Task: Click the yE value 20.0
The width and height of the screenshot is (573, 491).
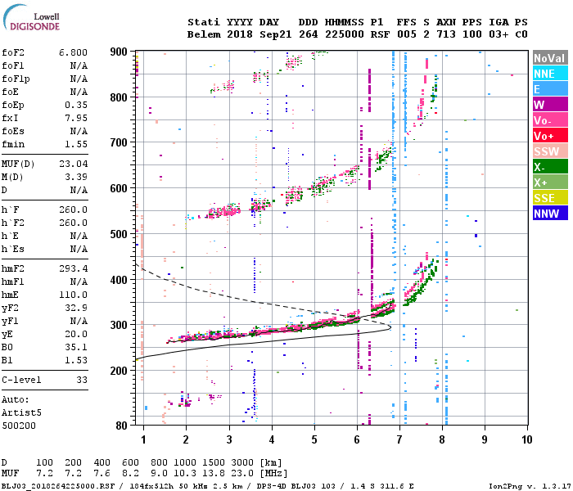Action: click(76, 334)
